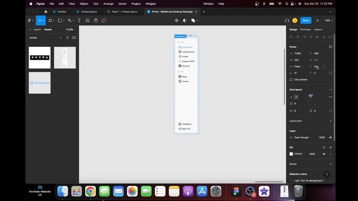Image resolution: width=358 pixels, height=201 pixels.
Task: Click individual padding icon in Auto layout
Action: click(331, 111)
